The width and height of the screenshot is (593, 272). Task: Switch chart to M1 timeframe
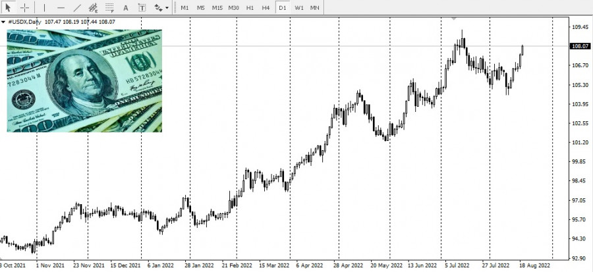pyautogui.click(x=184, y=7)
